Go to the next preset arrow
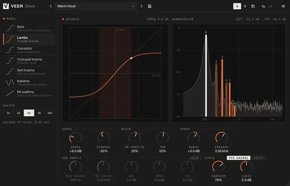 [x=141, y=6]
